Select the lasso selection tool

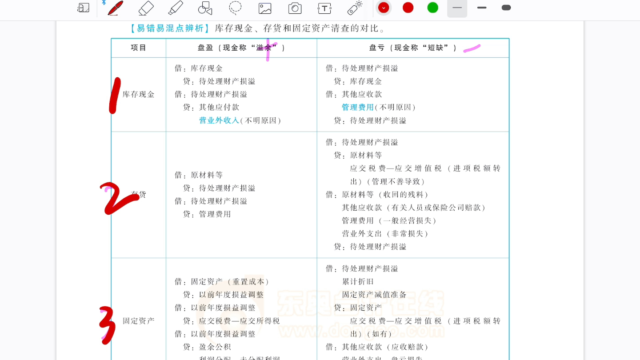235,8
